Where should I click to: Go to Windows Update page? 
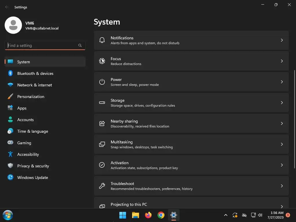[x=45, y=177]
